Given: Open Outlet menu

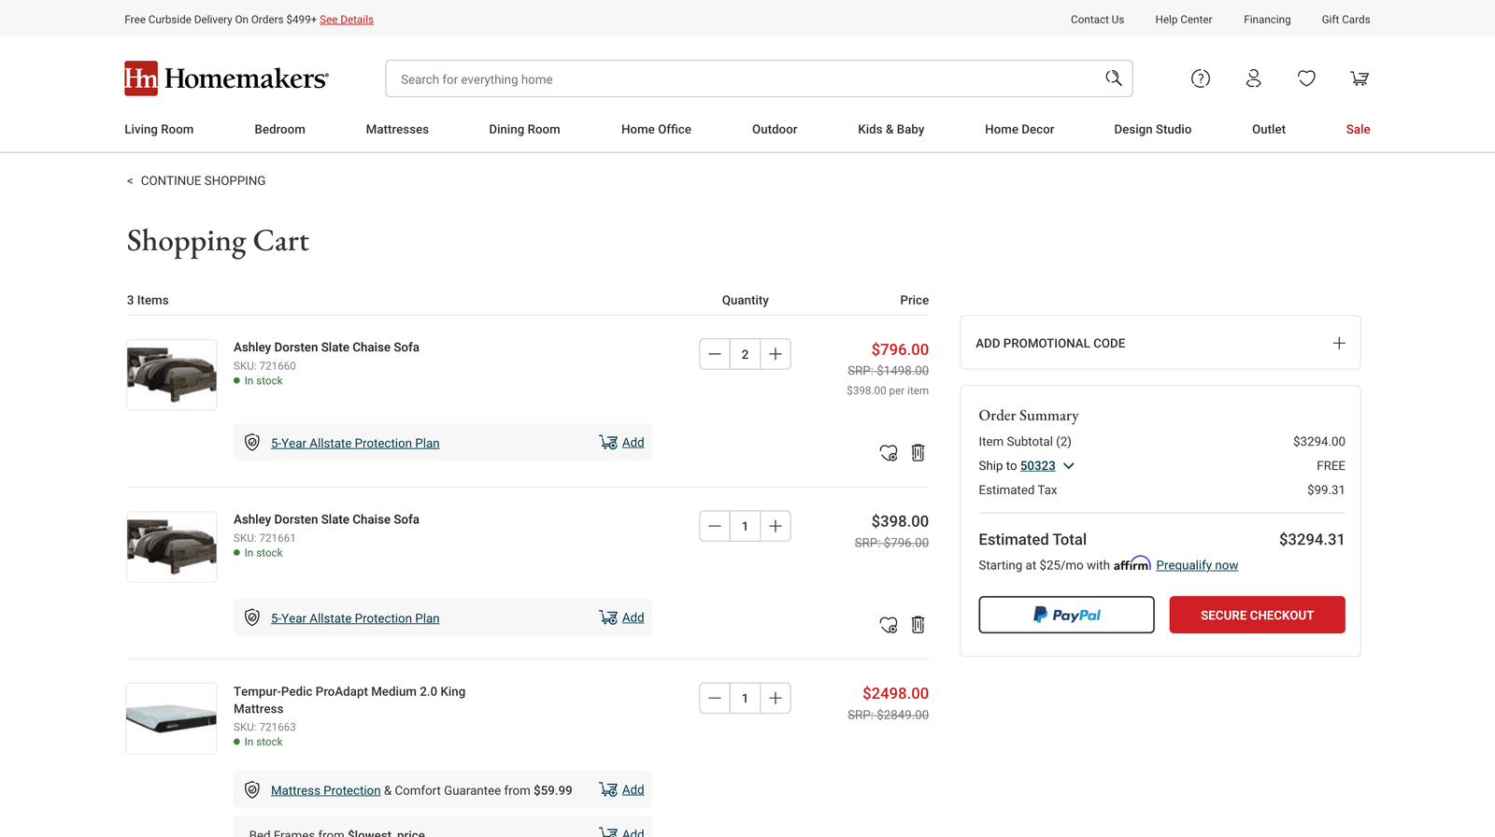Looking at the screenshot, I should pos(1268,129).
